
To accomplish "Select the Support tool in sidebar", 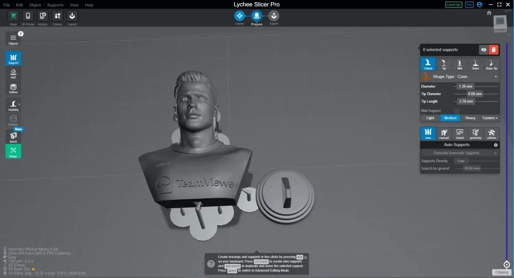I will [13, 59].
